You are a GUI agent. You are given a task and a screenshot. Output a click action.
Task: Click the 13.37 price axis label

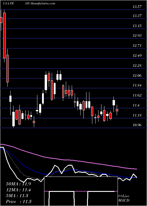click(137, 16)
